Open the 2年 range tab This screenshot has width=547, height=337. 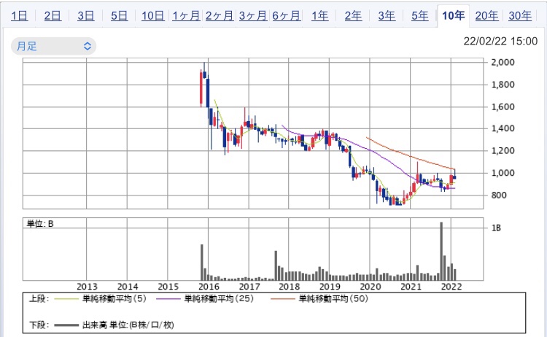353,15
